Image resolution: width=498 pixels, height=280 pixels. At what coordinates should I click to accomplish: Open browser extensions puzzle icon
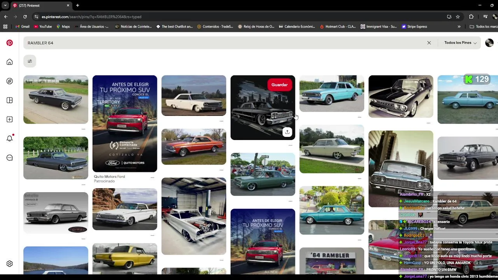(471, 17)
